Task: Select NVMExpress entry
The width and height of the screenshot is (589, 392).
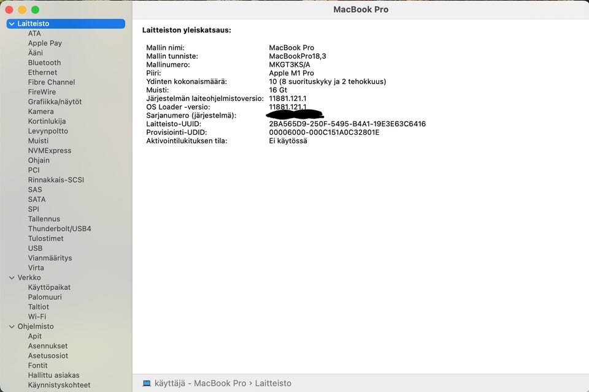Action: click(50, 151)
